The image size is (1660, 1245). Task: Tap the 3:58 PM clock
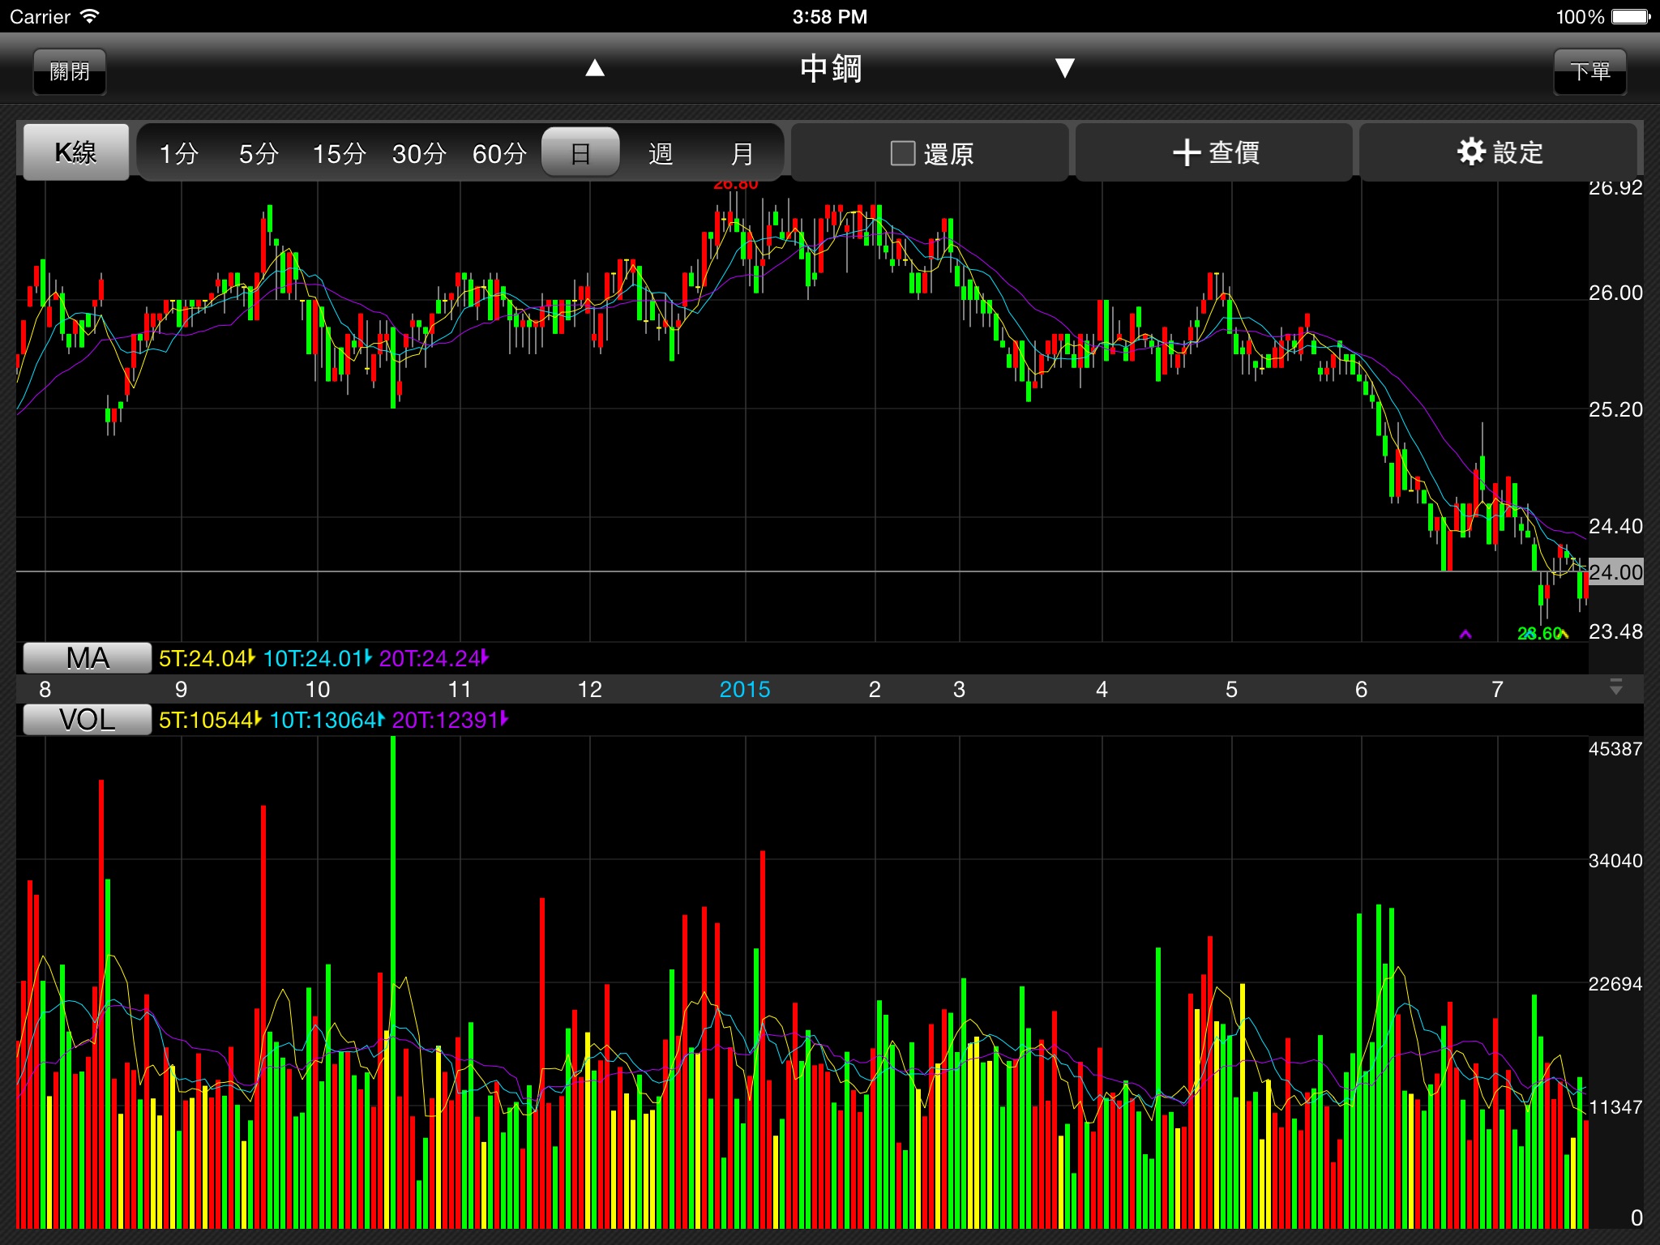(830, 17)
